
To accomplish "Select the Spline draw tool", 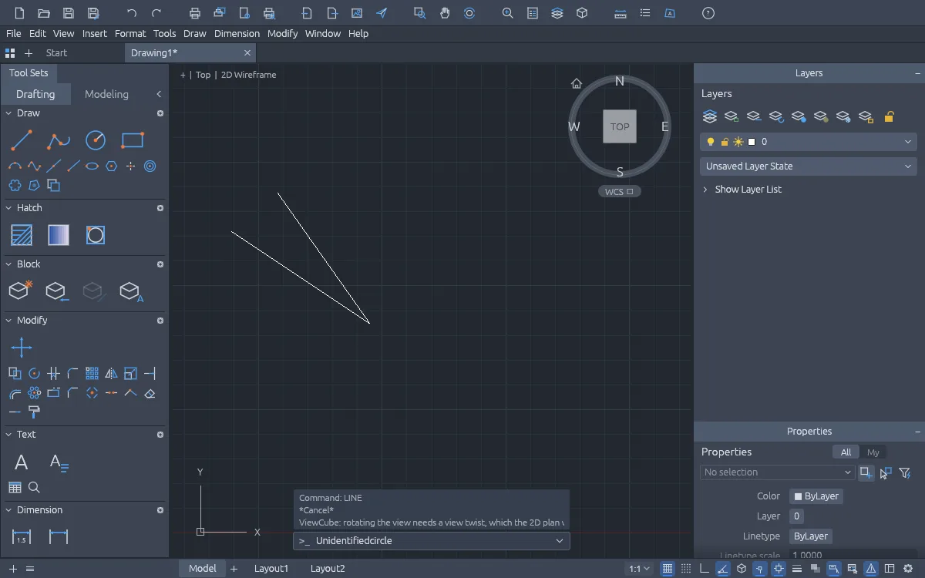I will [x=34, y=166].
